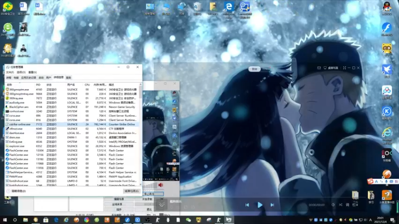Toggle desktop lyrics in player title bar

coord(331,68)
